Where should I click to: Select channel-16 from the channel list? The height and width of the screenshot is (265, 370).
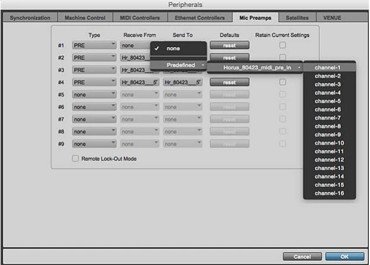(x=329, y=193)
